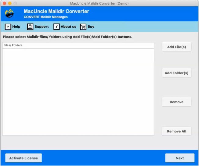Screen dimensions: 199x166
Task: Click the gray zoom button in the title bar
Action: click(x=15, y=3)
